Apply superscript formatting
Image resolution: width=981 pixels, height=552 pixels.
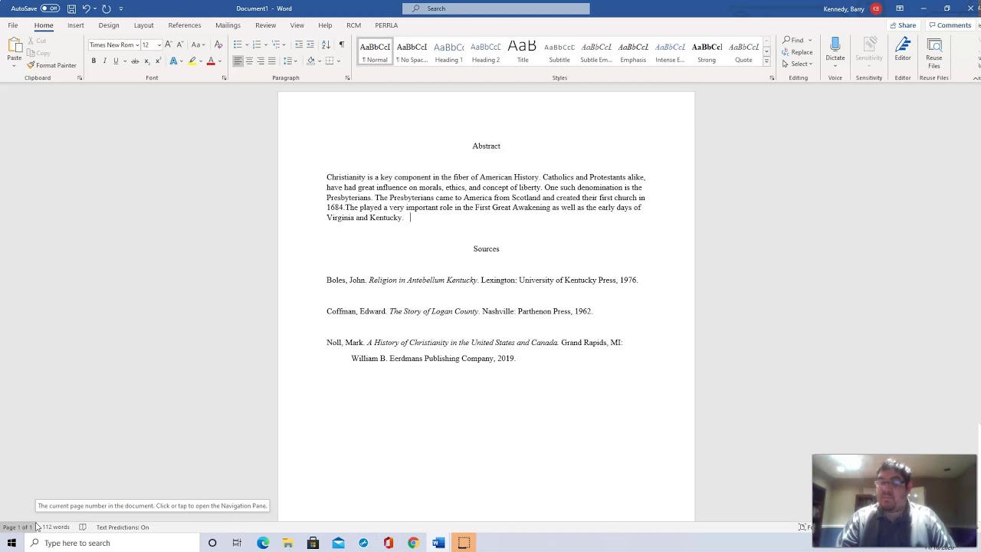(158, 61)
